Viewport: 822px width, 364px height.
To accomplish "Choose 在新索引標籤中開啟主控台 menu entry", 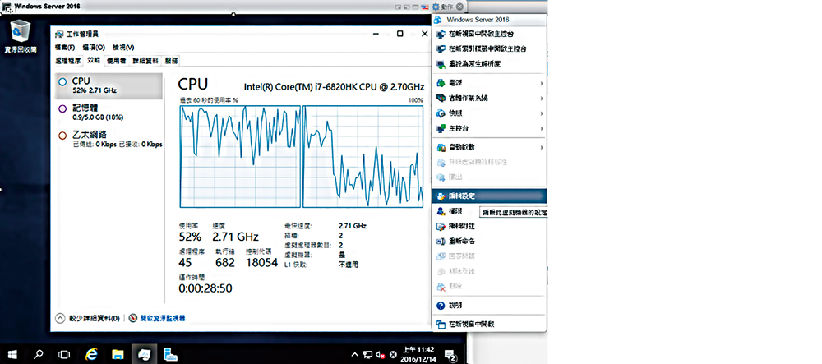I will pos(489,48).
